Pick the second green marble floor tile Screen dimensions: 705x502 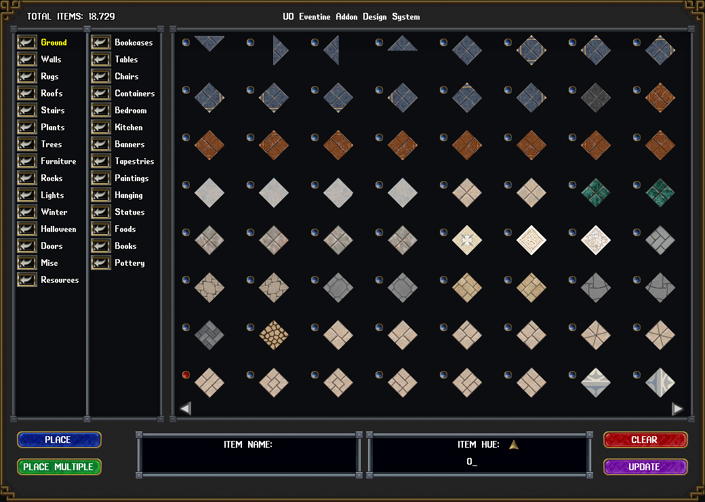(660, 193)
